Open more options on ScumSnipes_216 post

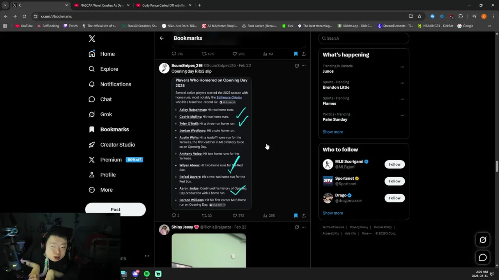pos(304,66)
